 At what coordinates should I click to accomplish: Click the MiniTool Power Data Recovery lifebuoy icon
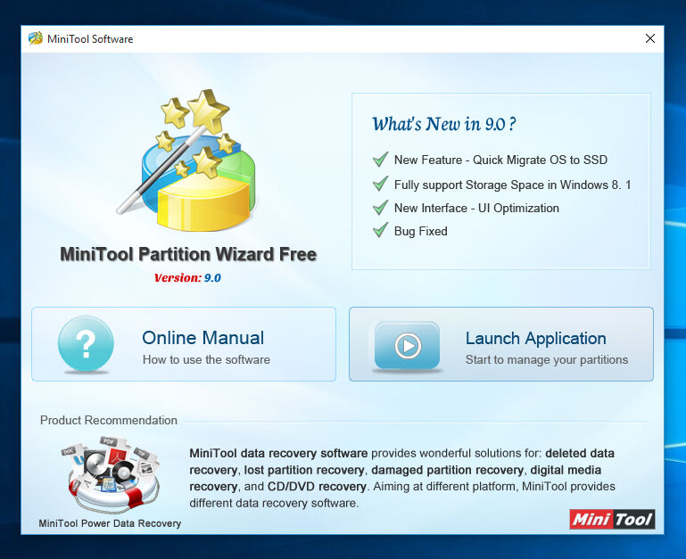pyautogui.click(x=112, y=474)
